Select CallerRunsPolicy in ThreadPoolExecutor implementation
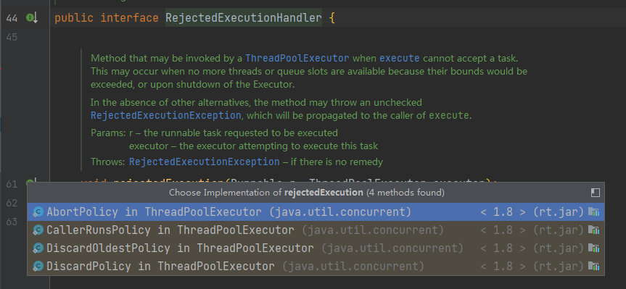This screenshot has height=289, width=626. tap(316, 230)
